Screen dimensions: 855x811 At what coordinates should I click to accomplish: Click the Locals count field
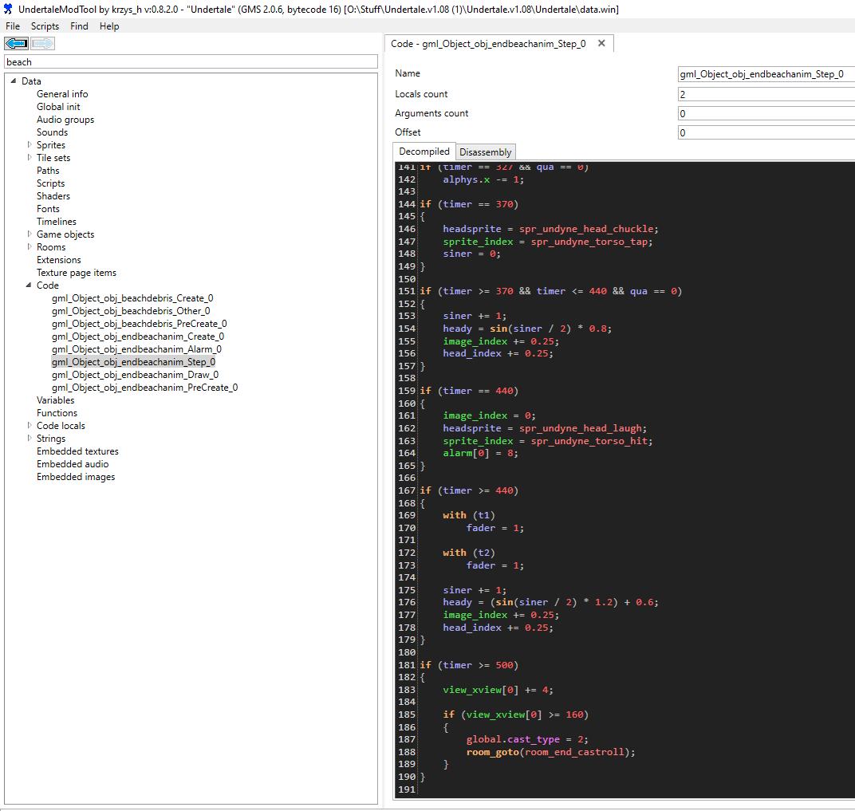point(766,94)
